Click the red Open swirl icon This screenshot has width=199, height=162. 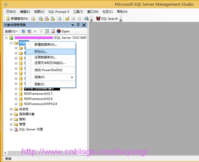tap(59, 31)
